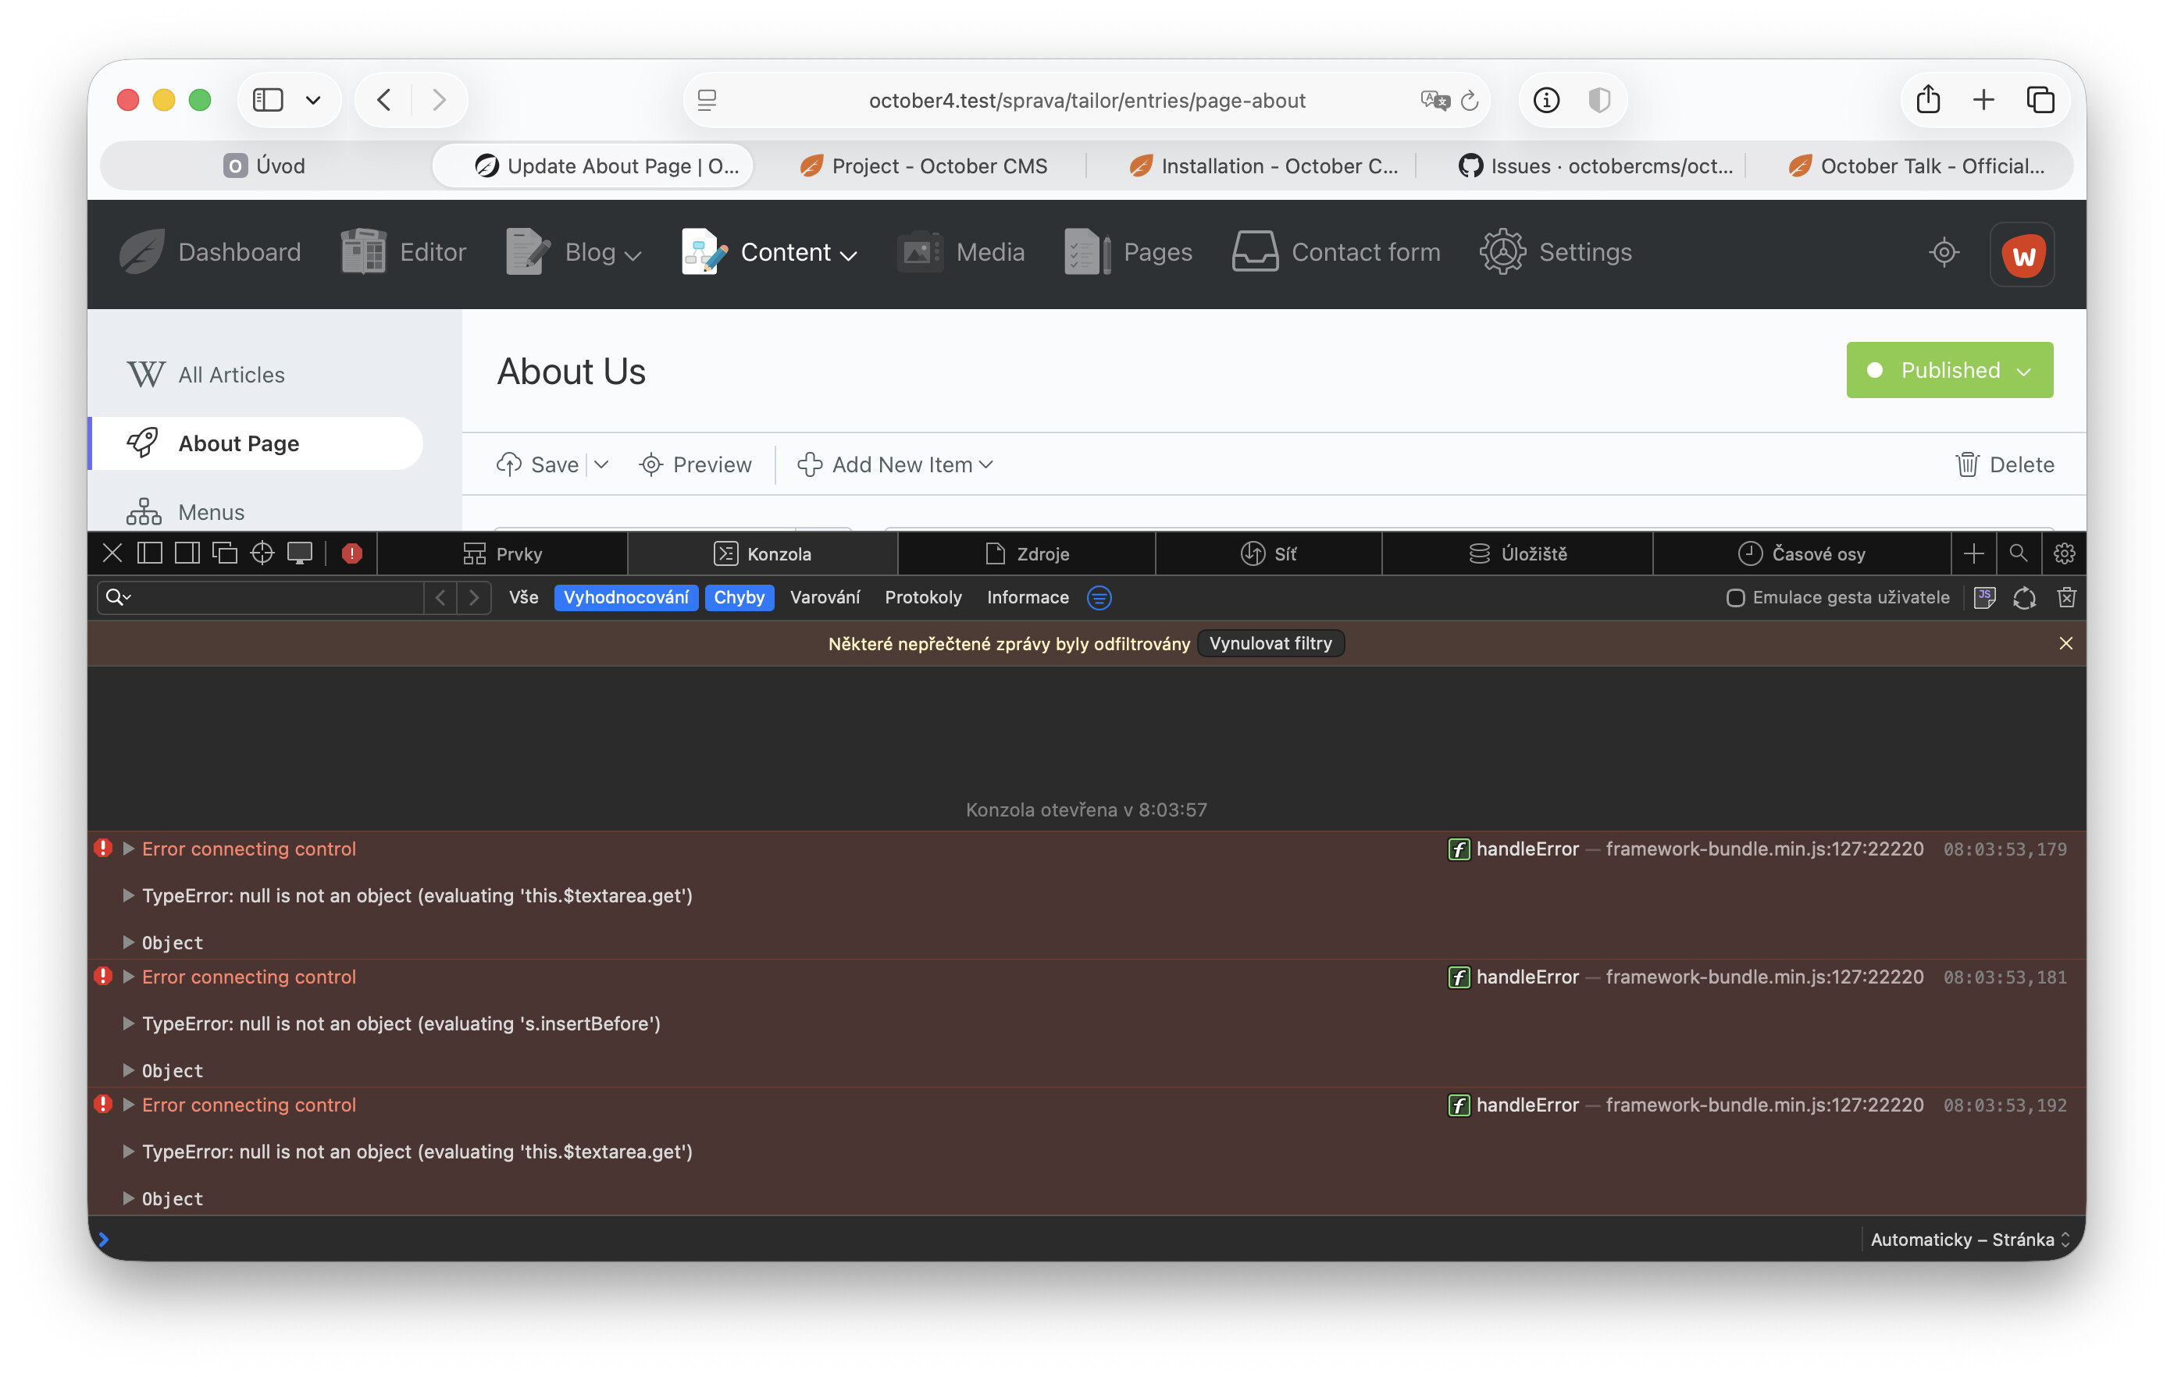Click the preview crosshair icon near avatar
Image resolution: width=2174 pixels, height=1377 pixels.
(x=1943, y=252)
